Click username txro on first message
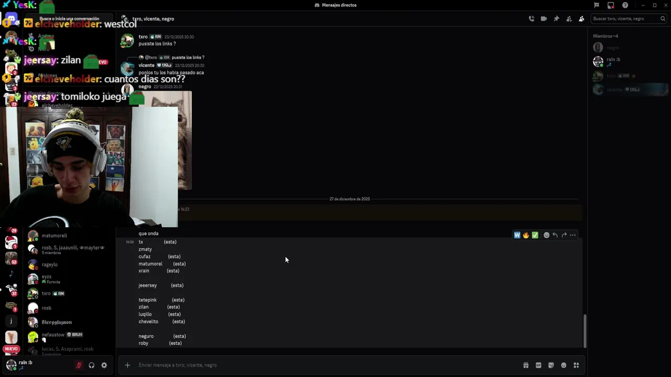Image resolution: width=671 pixels, height=377 pixels. (x=143, y=37)
